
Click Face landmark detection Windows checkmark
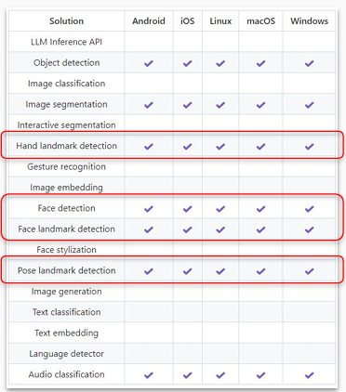tap(309, 229)
